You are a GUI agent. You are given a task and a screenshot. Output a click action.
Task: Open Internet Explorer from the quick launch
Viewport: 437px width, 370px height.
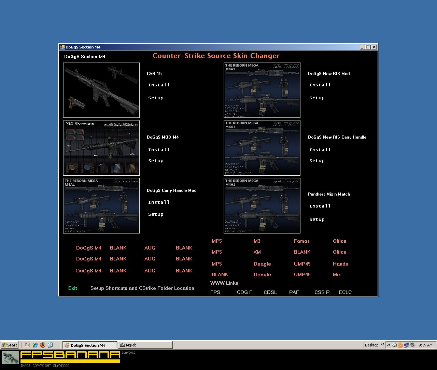[x=35, y=345]
